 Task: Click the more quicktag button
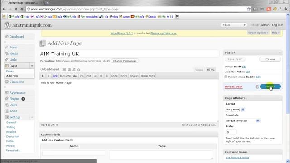click(x=124, y=76)
